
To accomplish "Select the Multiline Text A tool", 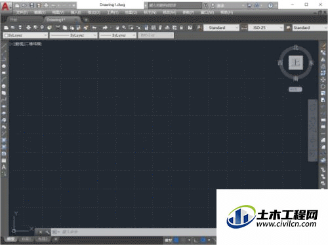I will coord(4,167).
